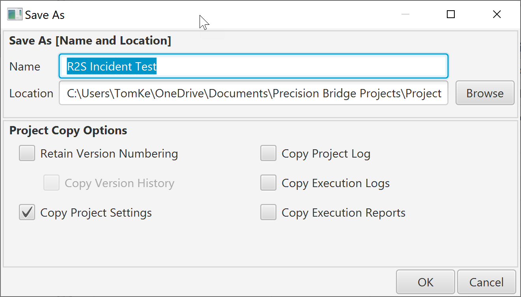Check the Copy Project Log option

click(268, 153)
